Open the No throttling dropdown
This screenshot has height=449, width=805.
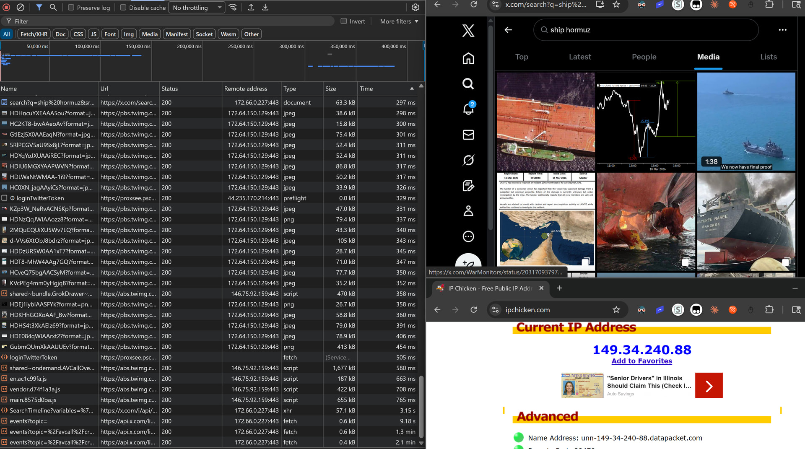click(x=197, y=8)
